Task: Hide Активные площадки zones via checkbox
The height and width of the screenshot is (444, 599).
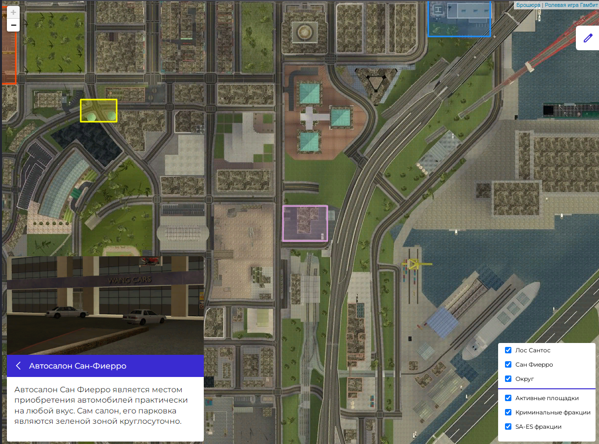Action: click(x=508, y=398)
